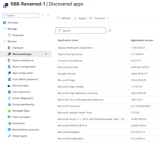Open Overview in the sidebar
161x142 pixels.
[x=13, y=23]
